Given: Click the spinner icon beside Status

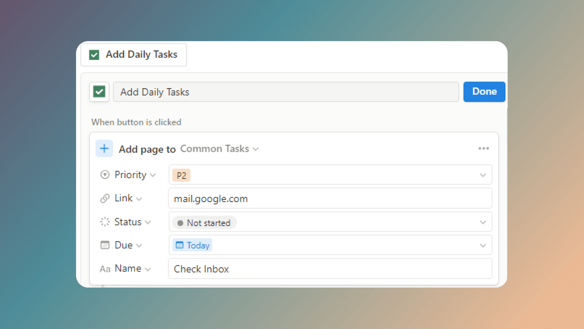Looking at the screenshot, I should [105, 222].
